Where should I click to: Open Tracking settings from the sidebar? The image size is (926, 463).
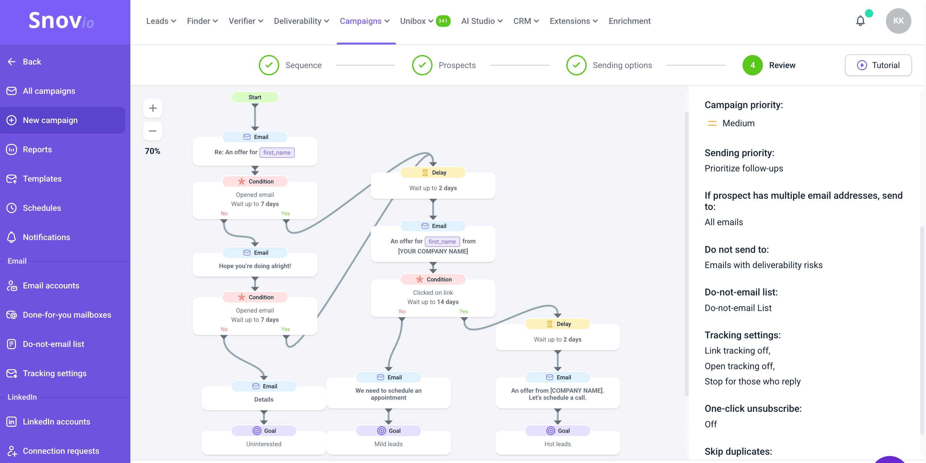[54, 373]
